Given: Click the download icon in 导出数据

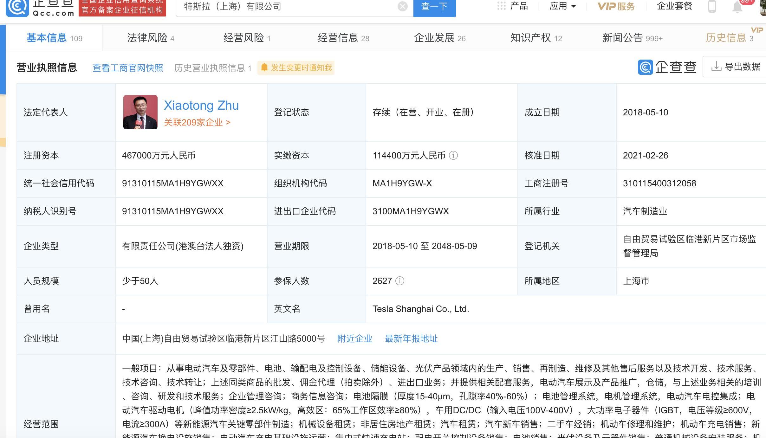Looking at the screenshot, I should (716, 67).
